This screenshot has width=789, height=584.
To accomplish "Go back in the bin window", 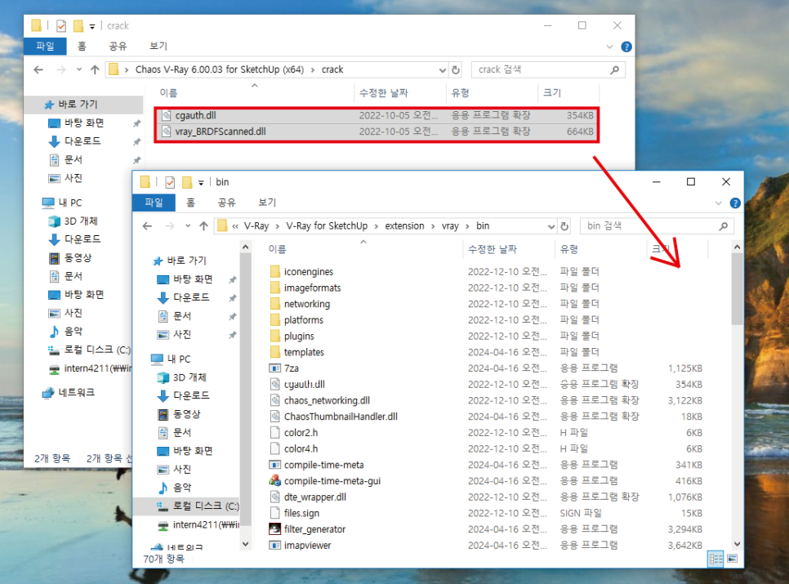I will click(x=147, y=226).
